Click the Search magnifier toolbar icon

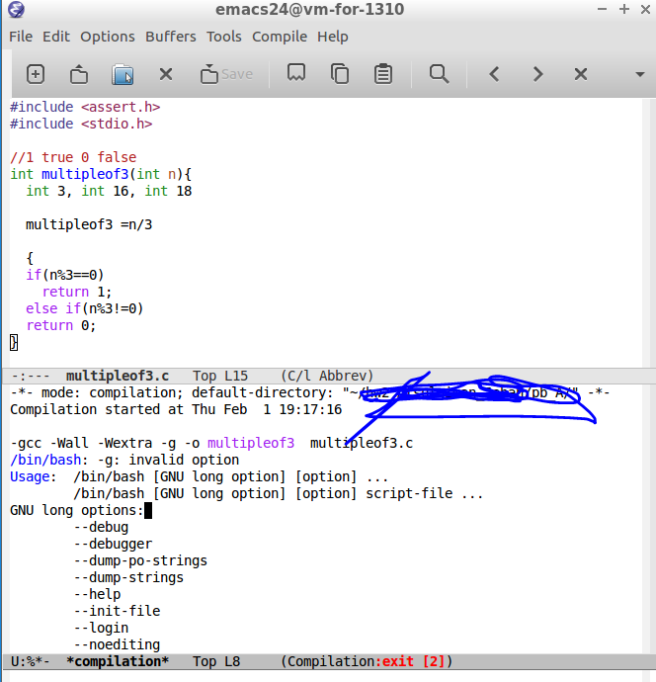pos(439,74)
